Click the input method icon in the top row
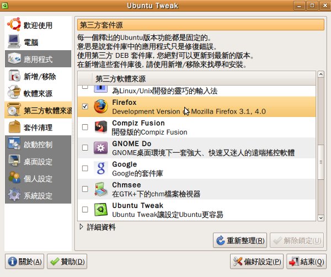 pos(101,89)
